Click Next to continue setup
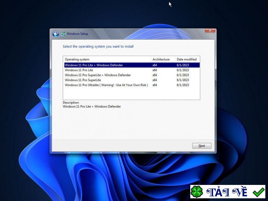The height and width of the screenshot is (201, 268). [x=202, y=146]
